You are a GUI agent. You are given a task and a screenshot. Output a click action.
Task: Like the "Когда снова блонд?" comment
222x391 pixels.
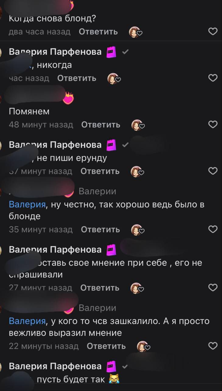coord(213,31)
